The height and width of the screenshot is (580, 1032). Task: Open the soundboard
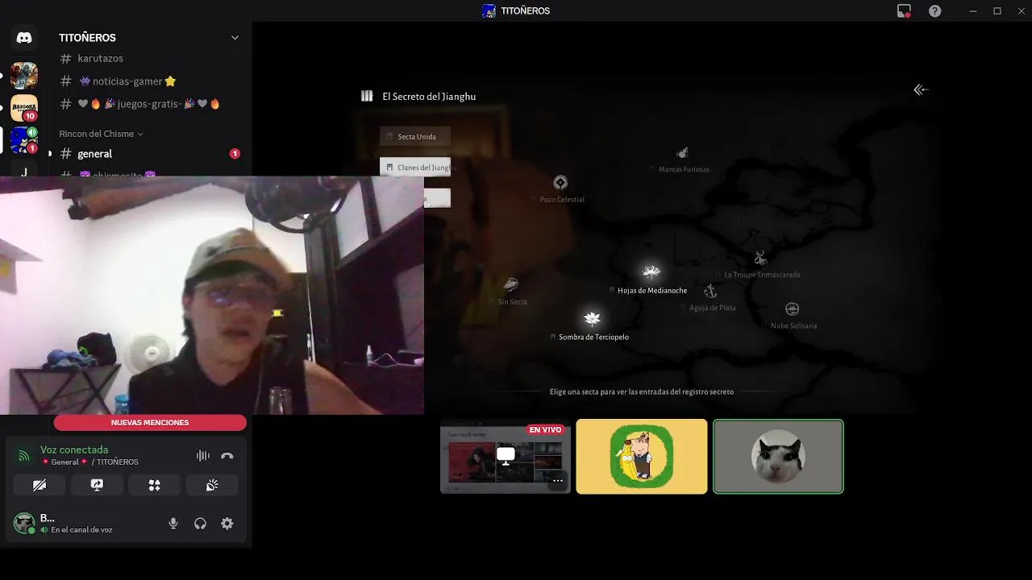coord(212,485)
